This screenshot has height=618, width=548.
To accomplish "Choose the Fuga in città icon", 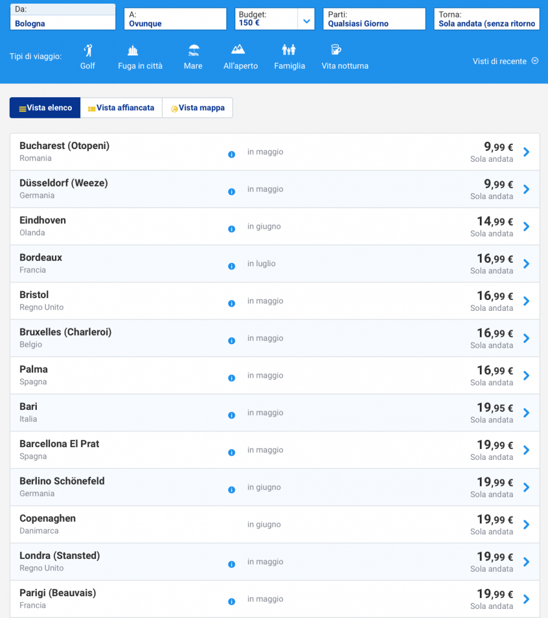I will click(133, 50).
